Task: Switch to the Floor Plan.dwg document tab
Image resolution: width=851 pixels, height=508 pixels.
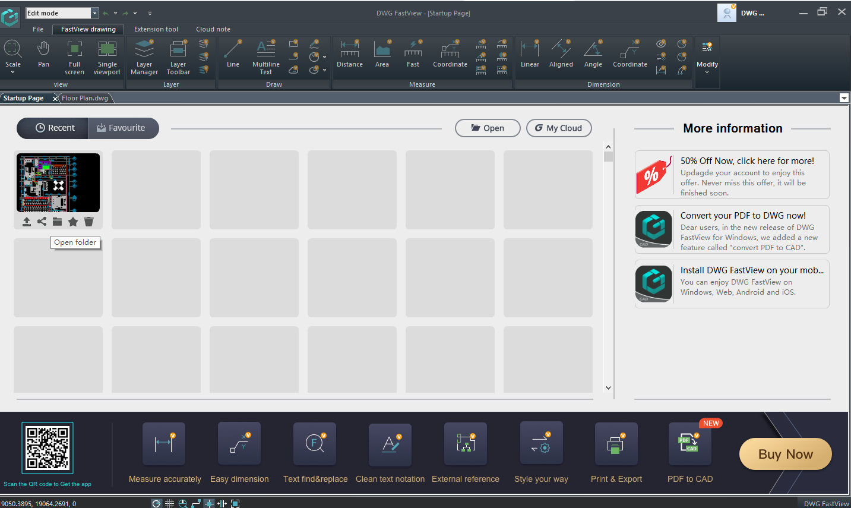Action: 85,98
